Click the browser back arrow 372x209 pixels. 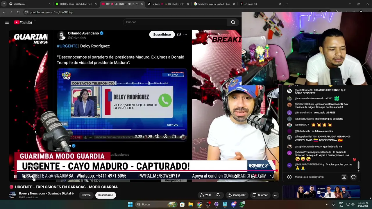click(x=4, y=12)
